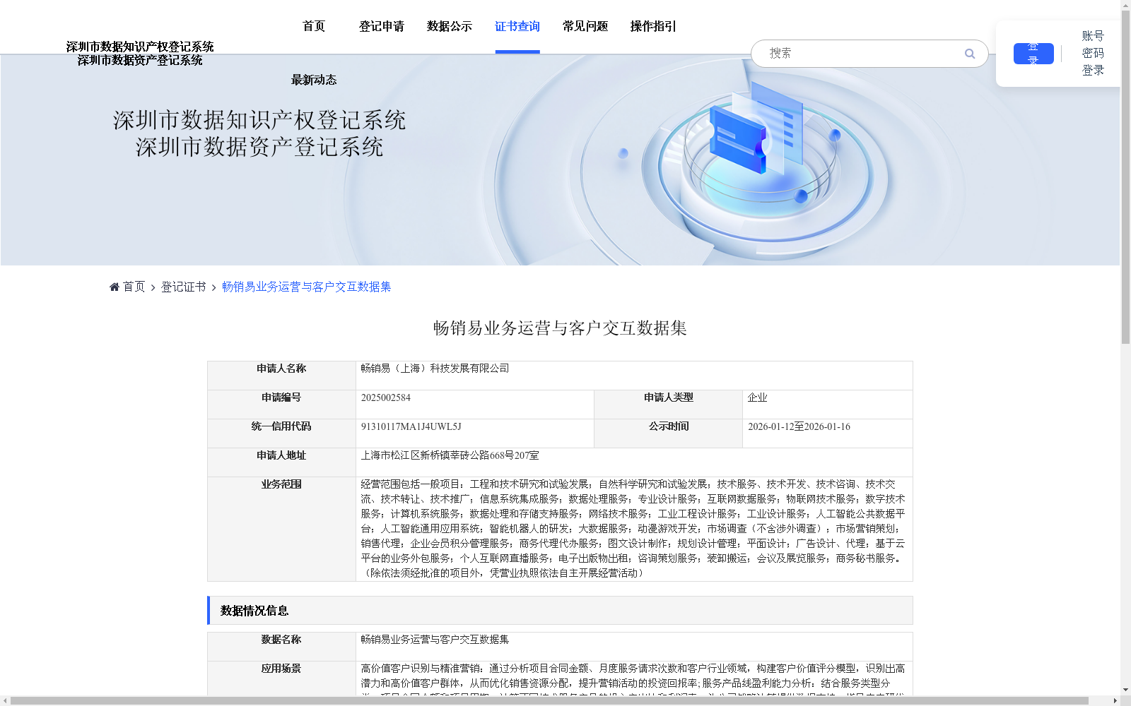Screen dimensions: 1131x706
Task: Click credit code 91310117MA1J4UWL5J
Action: pos(411,426)
